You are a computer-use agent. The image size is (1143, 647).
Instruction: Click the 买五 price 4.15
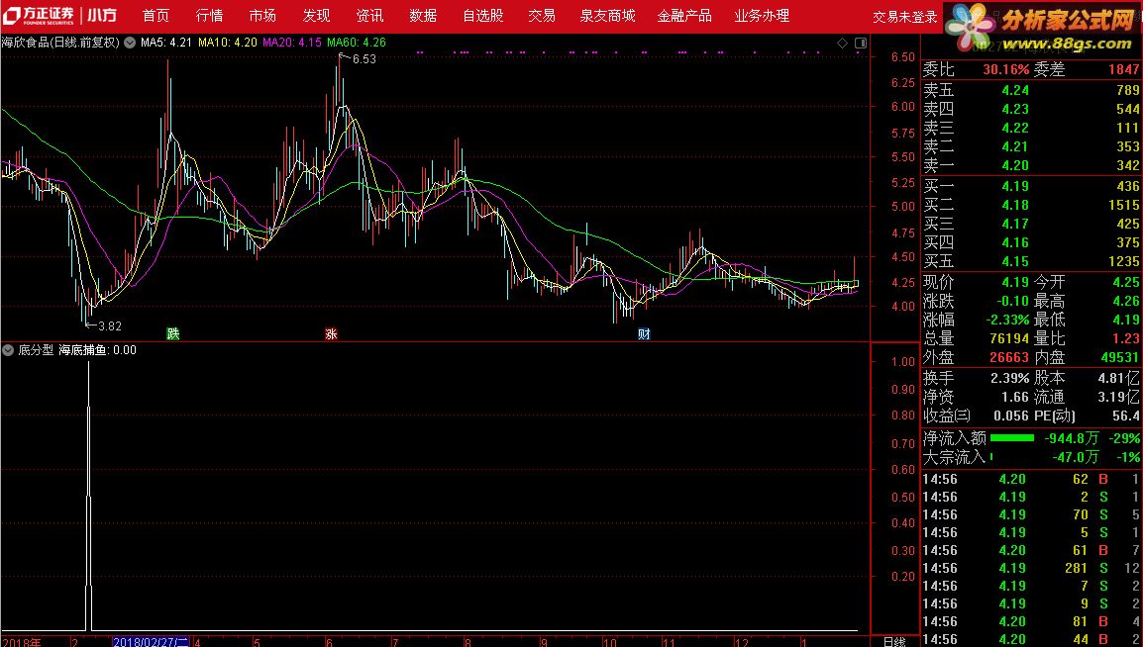click(1014, 262)
